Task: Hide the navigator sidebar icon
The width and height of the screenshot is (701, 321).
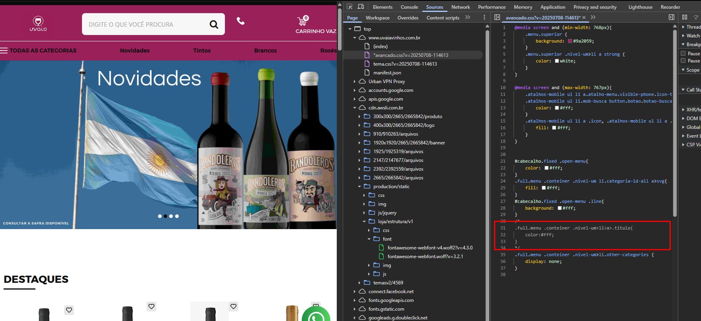Action: point(497,17)
